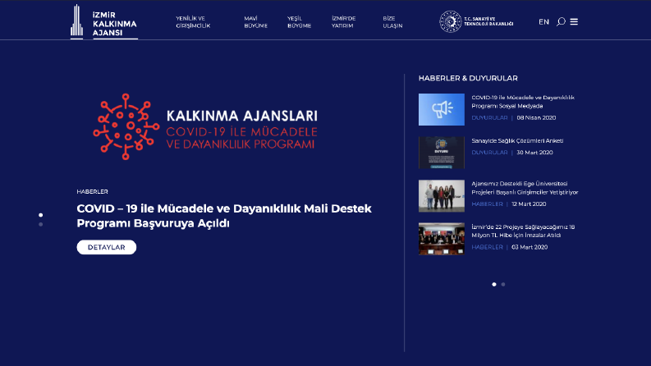
Task: Switch language to EN
Action: point(543,22)
